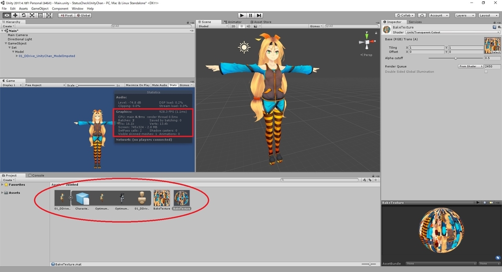The image size is (502, 272).
Task: Open the Assets menu
Action: (x=23, y=8)
